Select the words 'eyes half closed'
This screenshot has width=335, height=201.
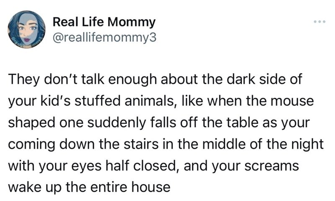[124, 166]
